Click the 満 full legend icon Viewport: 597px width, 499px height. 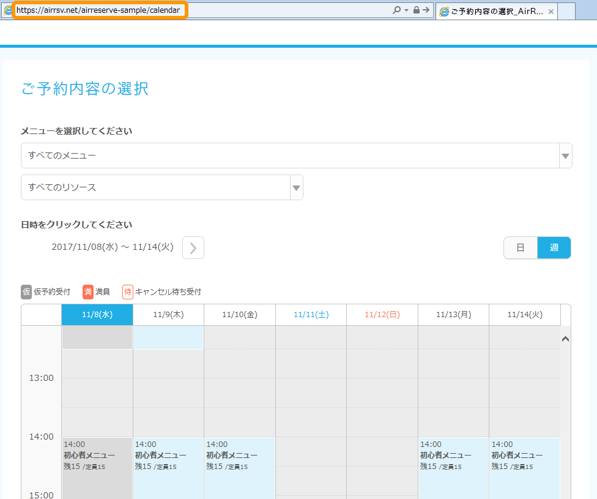click(88, 292)
